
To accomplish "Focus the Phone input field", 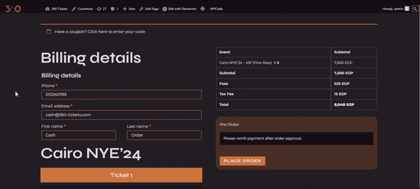I will [x=121, y=94].
